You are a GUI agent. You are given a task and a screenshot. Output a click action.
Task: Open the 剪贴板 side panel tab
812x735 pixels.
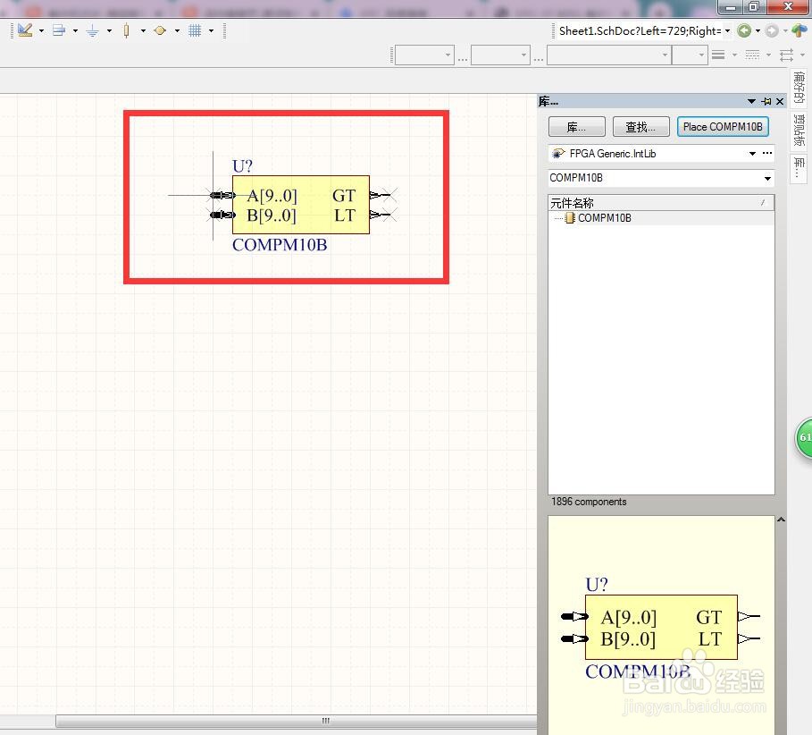click(799, 131)
